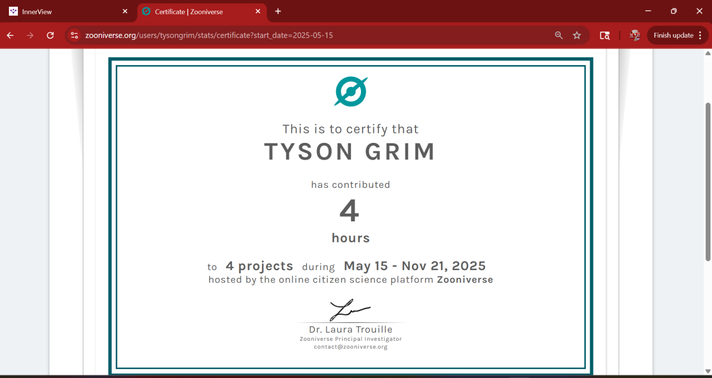This screenshot has width=712, height=378.
Task: Bookmark this page with star icon
Action: coord(577,35)
